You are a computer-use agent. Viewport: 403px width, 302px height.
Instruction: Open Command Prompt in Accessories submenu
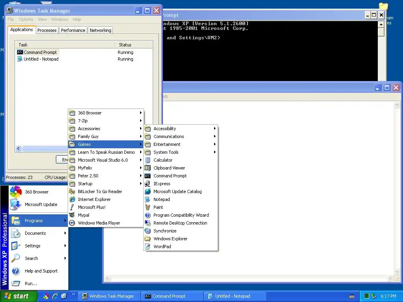181,176
